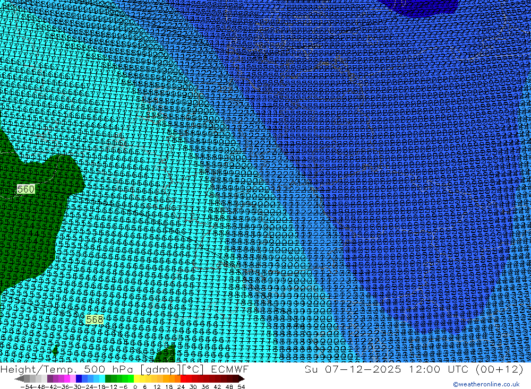Click the -54 legend scale value
Viewport: 531px width, 389px height.
coord(27,387)
